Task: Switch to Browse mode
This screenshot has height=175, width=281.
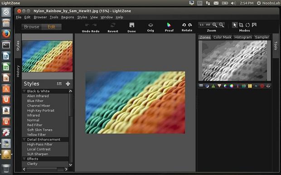Action: tap(32, 27)
